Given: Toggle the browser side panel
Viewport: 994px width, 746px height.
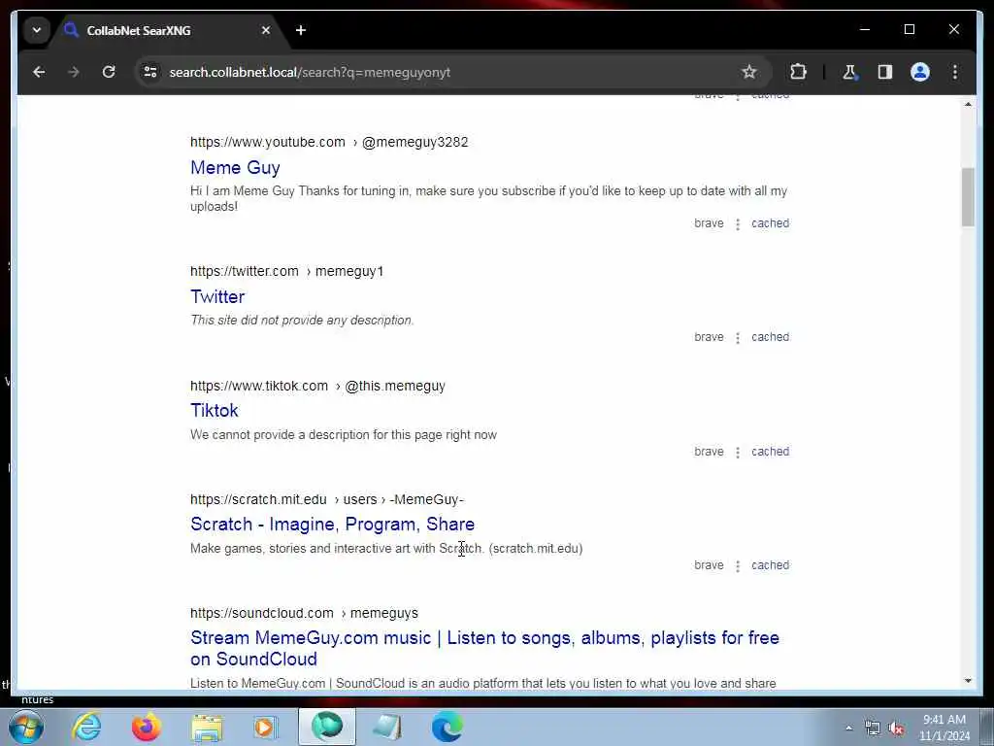Looking at the screenshot, I should coord(885,72).
